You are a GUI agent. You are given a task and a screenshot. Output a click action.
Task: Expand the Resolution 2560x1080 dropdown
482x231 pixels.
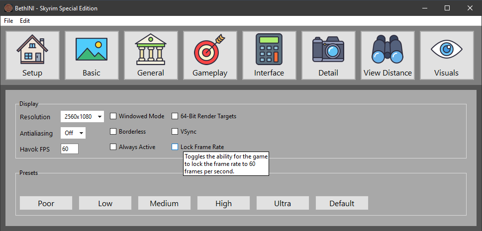pyautogui.click(x=83, y=117)
